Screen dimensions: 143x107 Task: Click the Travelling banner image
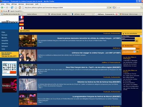(9, 85)
